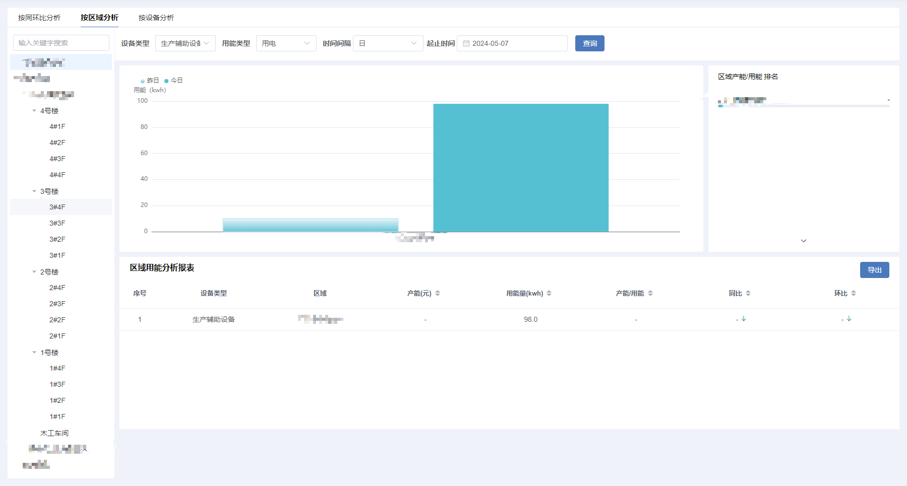This screenshot has width=907, height=486.
Task: Select 3#4F in area tree
Action: pos(57,207)
